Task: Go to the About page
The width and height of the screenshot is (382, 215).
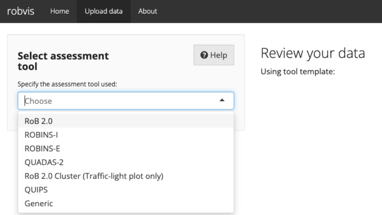Action: (147, 11)
